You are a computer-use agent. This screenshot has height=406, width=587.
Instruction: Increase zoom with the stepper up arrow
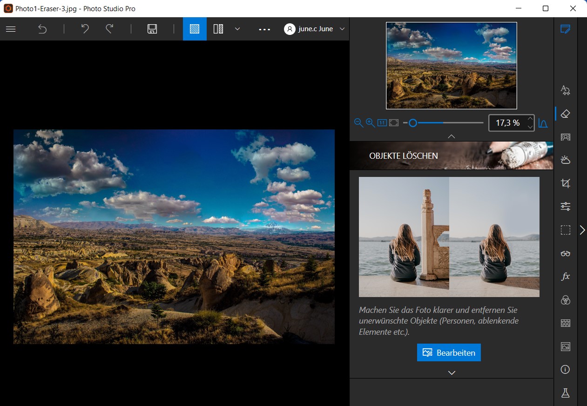[x=530, y=119]
